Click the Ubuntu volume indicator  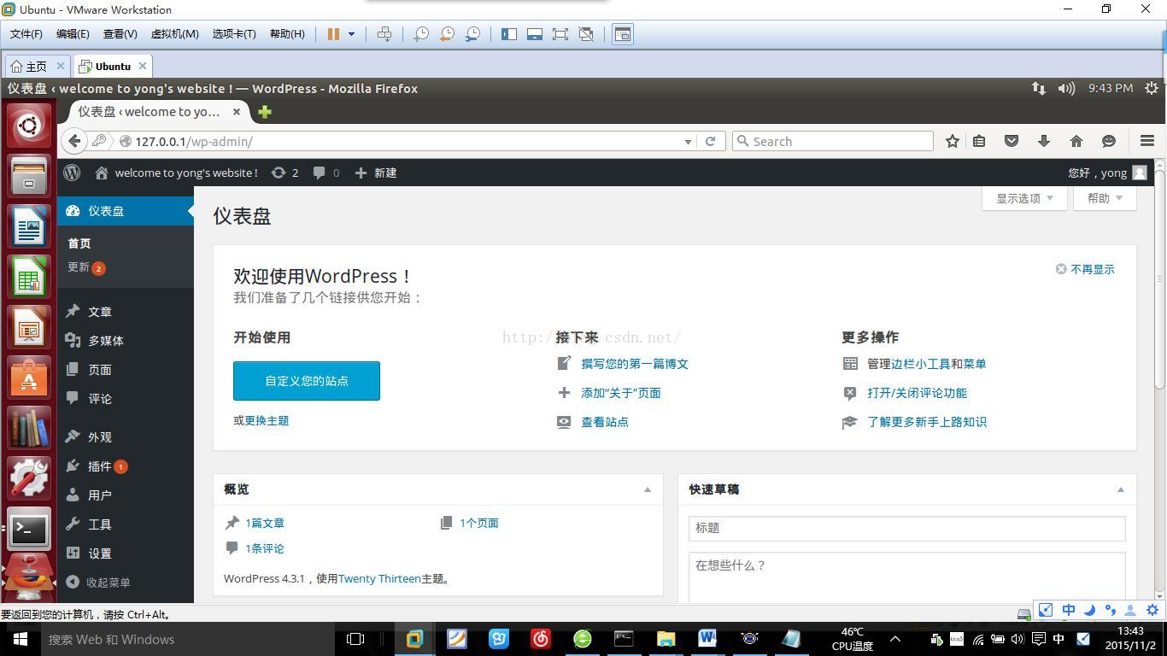[x=1066, y=88]
